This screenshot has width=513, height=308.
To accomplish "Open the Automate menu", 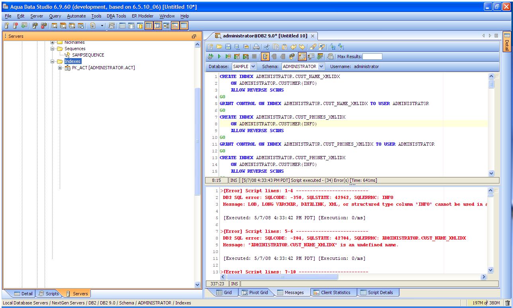I will (x=76, y=16).
